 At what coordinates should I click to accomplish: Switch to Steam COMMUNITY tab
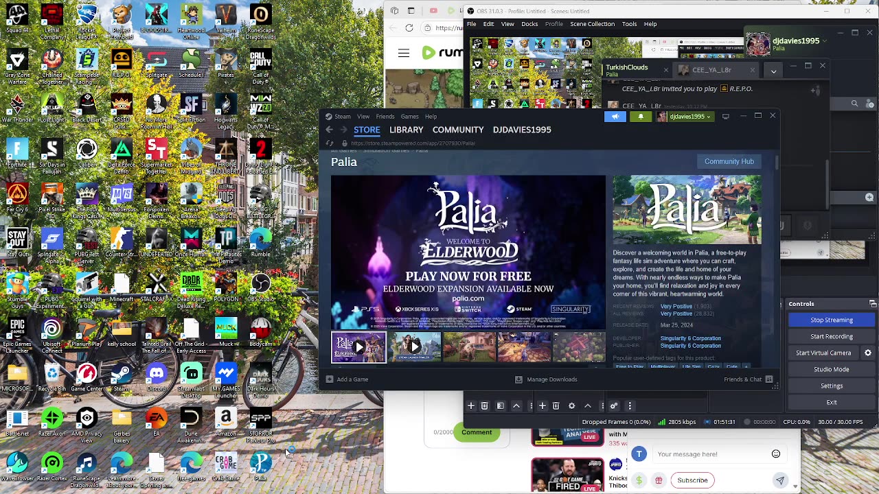(x=458, y=130)
